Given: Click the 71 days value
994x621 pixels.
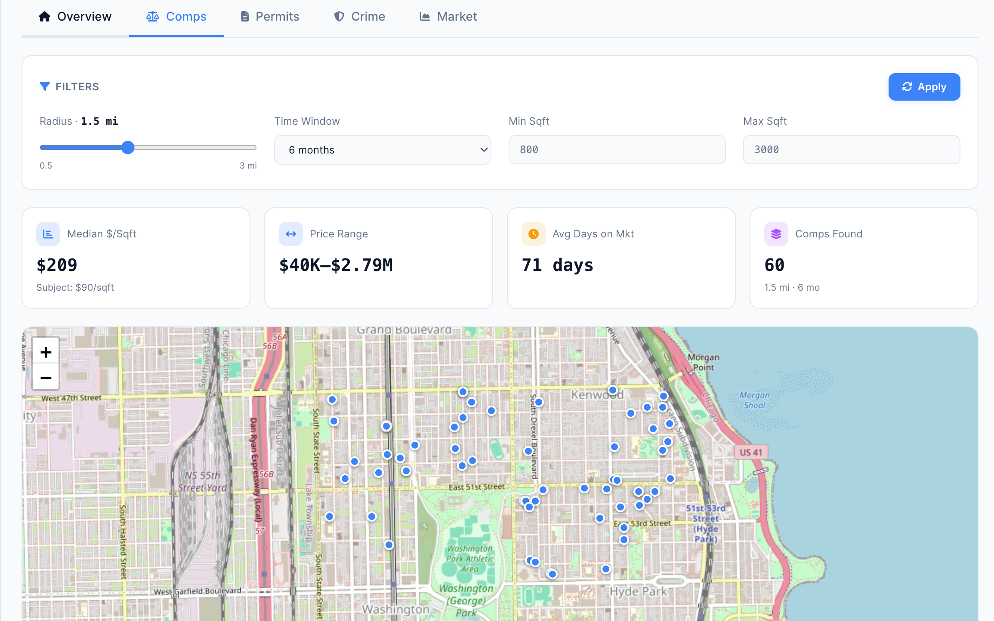Looking at the screenshot, I should pos(558,265).
